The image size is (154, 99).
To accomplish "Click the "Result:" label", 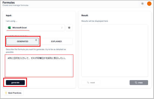I will point(85,15).
